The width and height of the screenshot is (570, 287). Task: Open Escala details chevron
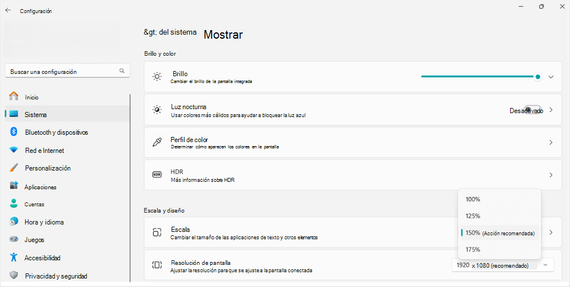point(551,232)
